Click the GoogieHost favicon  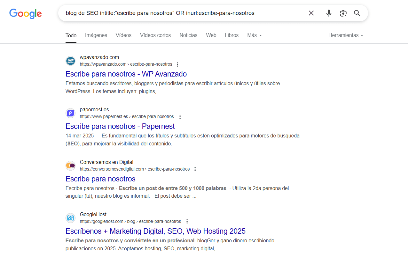(x=70, y=218)
